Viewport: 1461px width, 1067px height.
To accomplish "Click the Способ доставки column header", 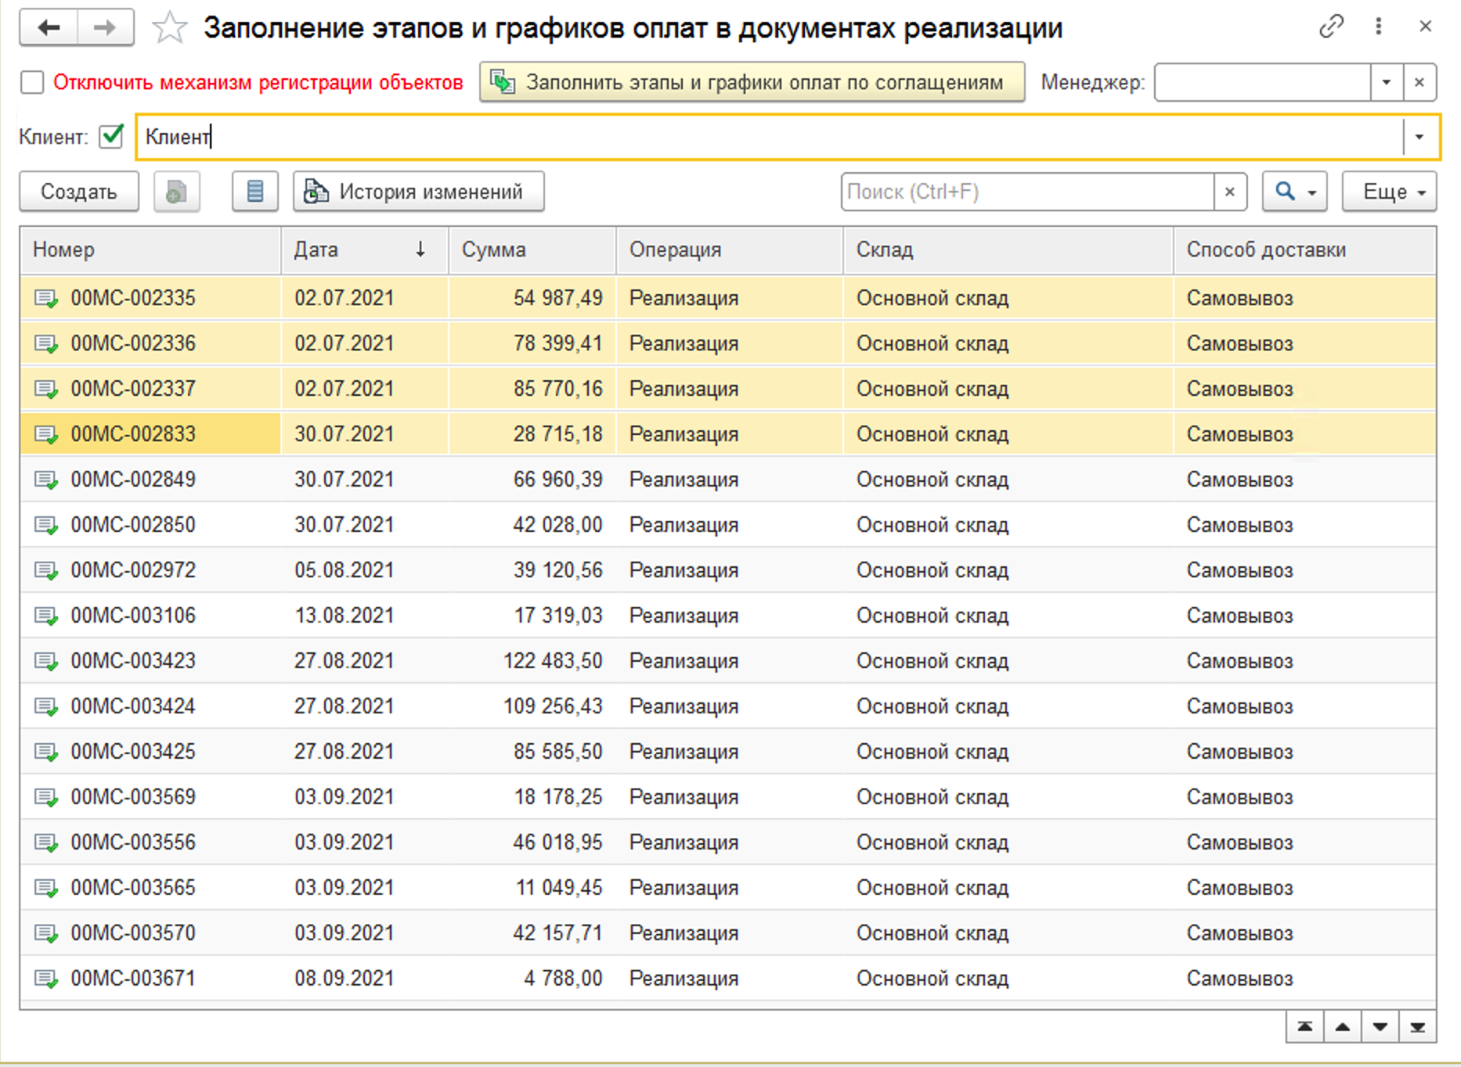I will pyautogui.click(x=1304, y=250).
